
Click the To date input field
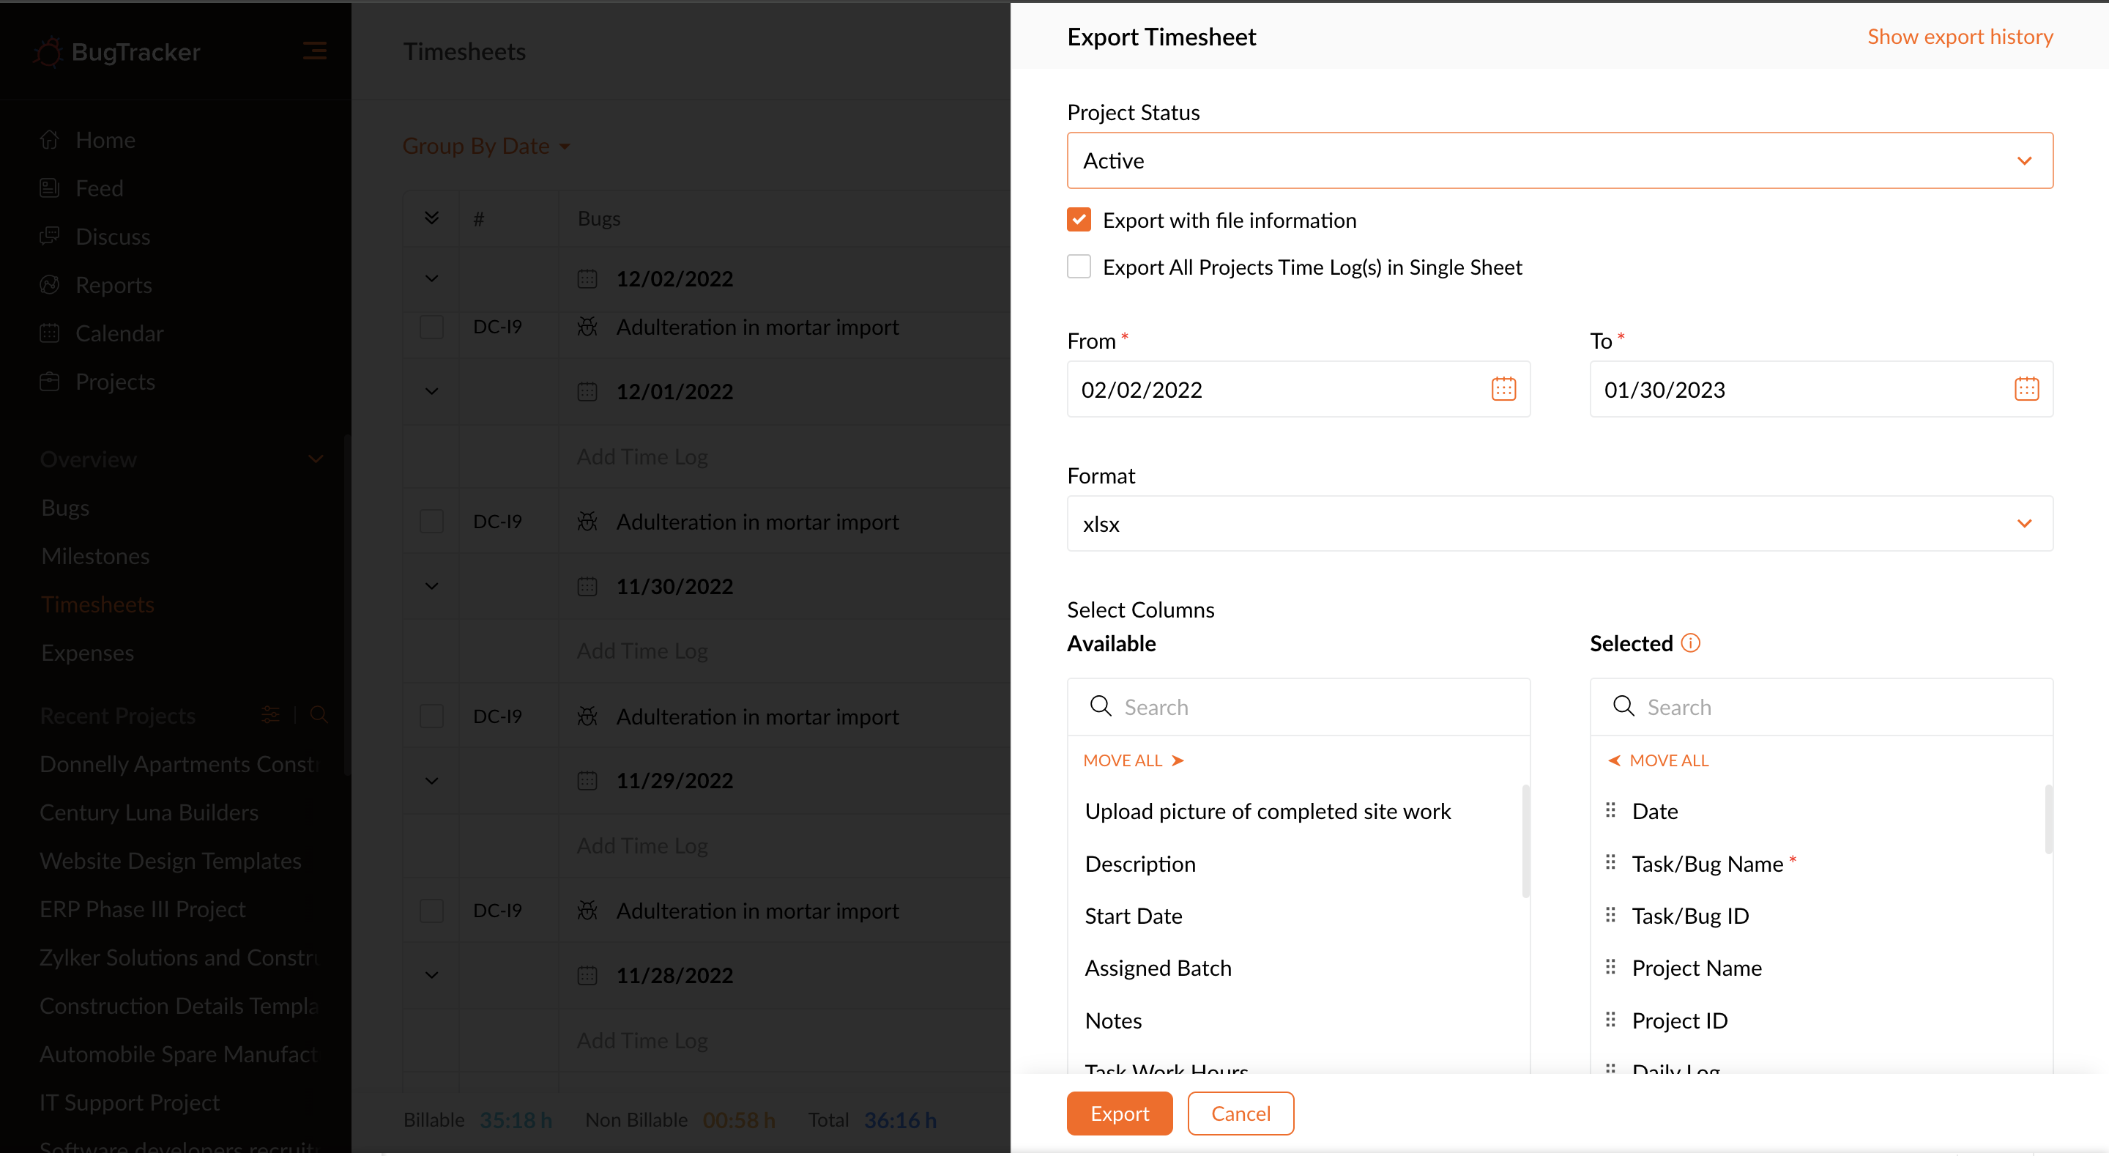point(1822,389)
